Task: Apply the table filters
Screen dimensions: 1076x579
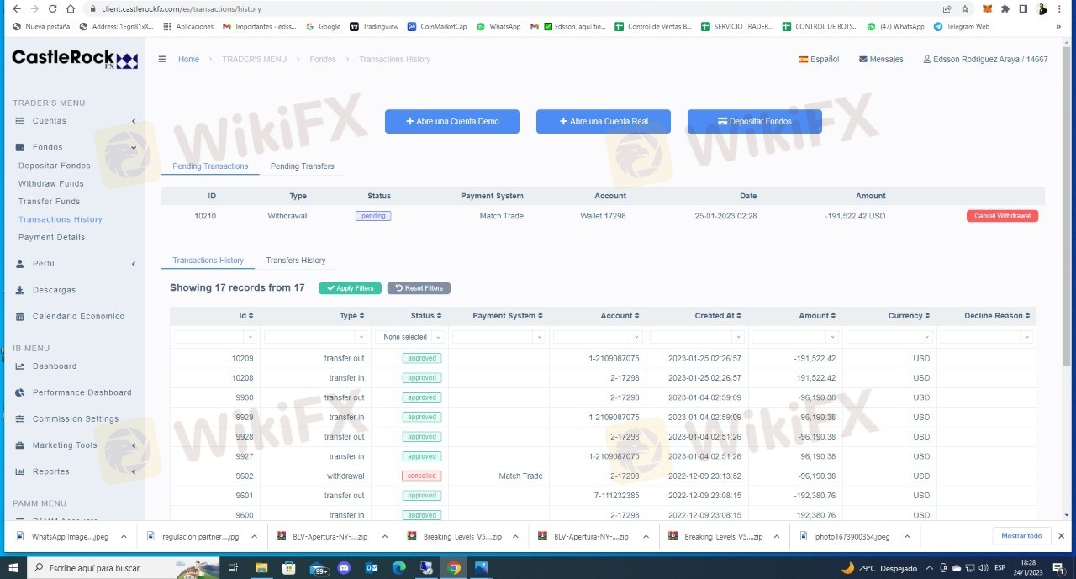Action: click(x=350, y=288)
